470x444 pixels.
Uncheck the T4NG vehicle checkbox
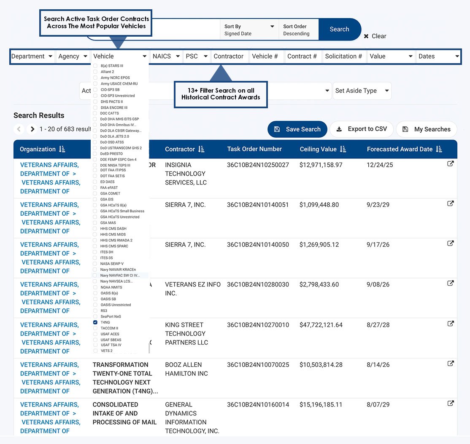pyautogui.click(x=96, y=322)
